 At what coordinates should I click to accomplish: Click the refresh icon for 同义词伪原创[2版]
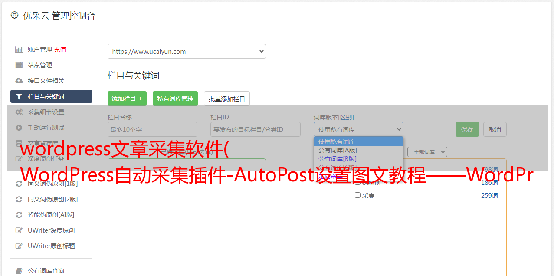click(x=19, y=199)
